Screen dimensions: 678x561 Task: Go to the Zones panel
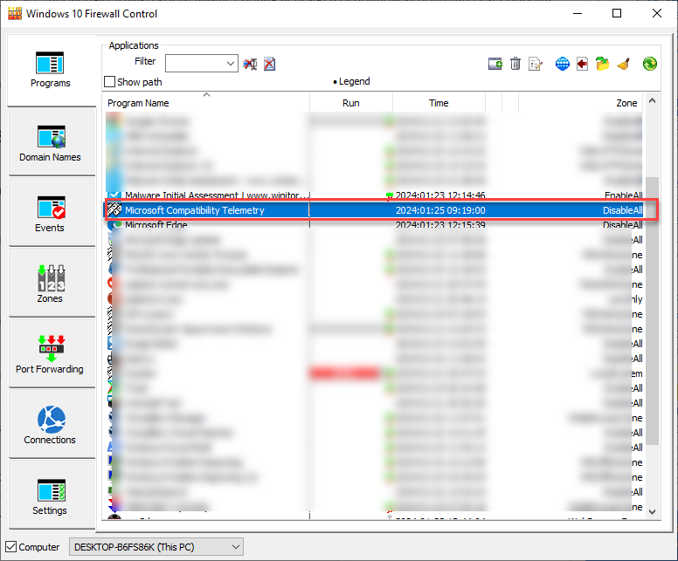click(51, 284)
